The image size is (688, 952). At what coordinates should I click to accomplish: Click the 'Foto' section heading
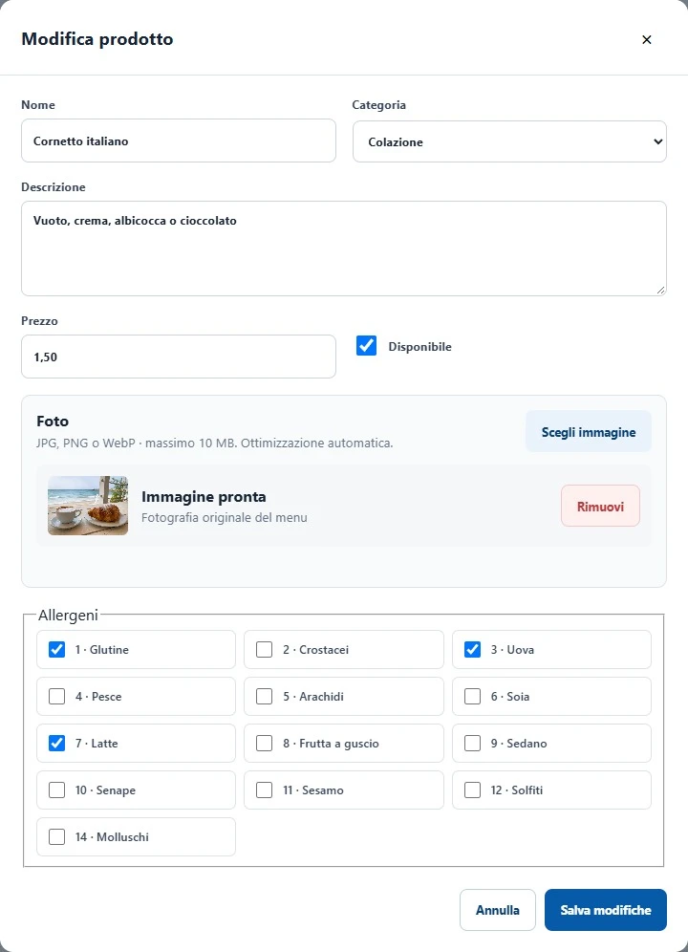coord(53,422)
